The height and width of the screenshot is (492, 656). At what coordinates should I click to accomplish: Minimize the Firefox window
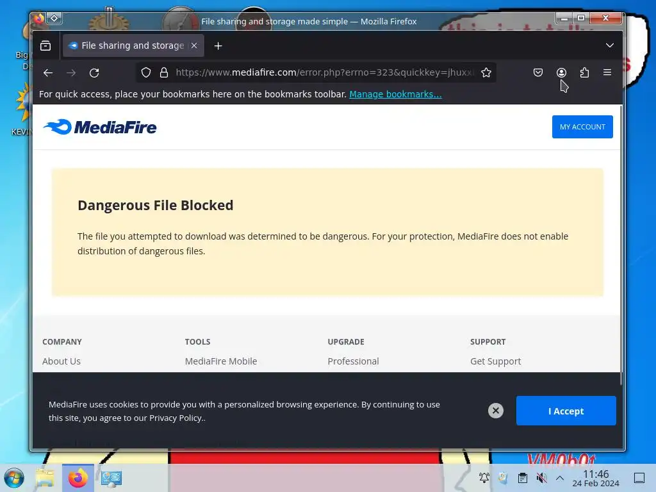coord(564,18)
